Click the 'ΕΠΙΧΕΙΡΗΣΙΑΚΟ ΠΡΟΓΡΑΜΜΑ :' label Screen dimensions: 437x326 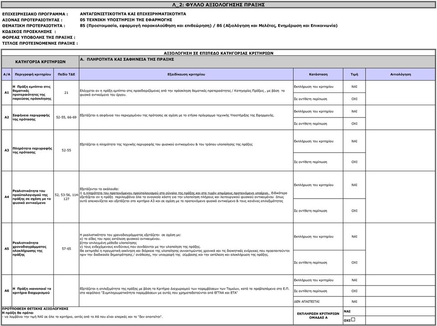coord(35,14)
